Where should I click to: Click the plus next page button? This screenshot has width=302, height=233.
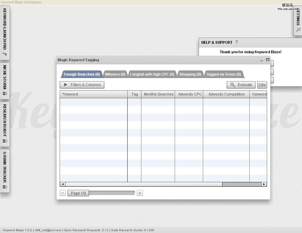140,193
